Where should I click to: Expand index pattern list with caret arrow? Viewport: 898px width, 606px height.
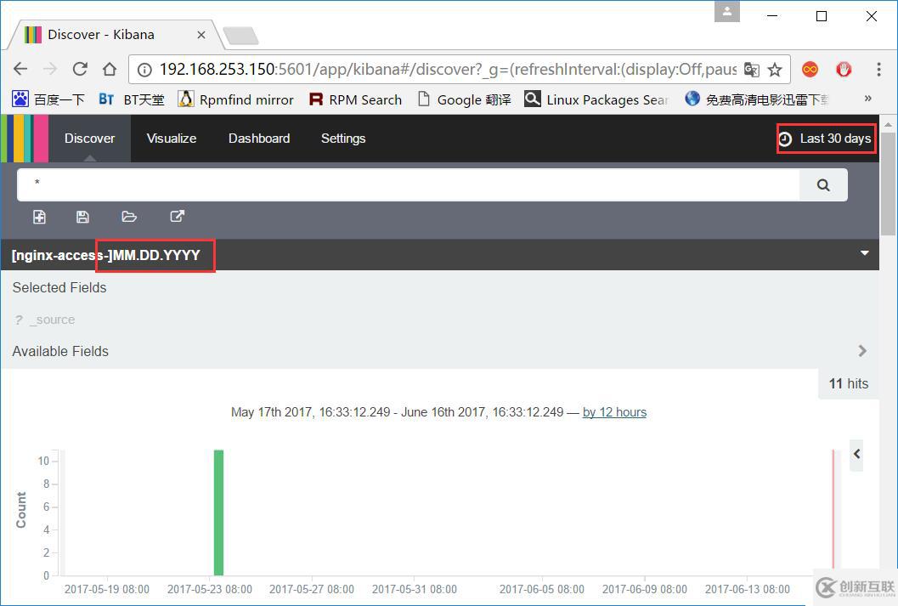(x=865, y=253)
